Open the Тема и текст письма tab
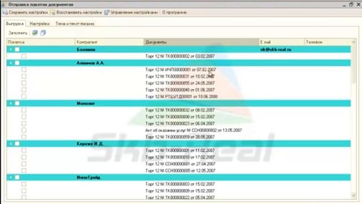 tap(75, 24)
